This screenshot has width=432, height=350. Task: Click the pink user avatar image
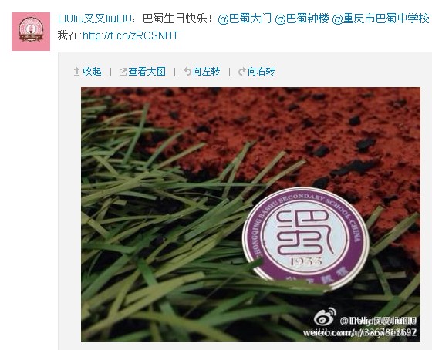pyautogui.click(x=31, y=32)
